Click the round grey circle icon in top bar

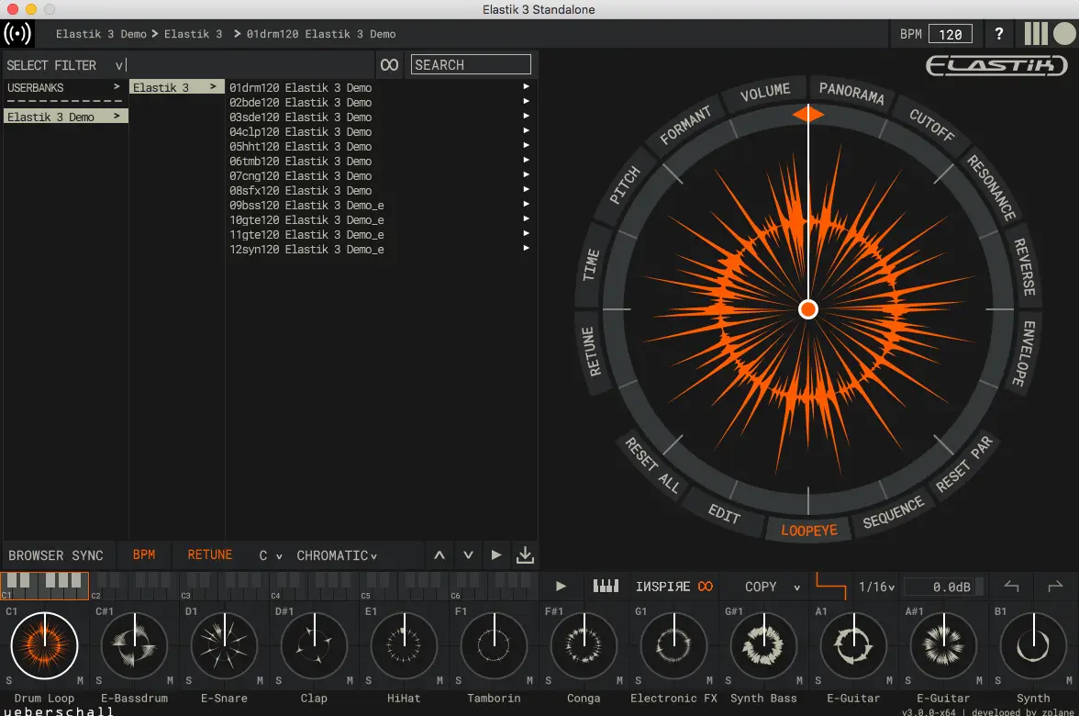1064,34
